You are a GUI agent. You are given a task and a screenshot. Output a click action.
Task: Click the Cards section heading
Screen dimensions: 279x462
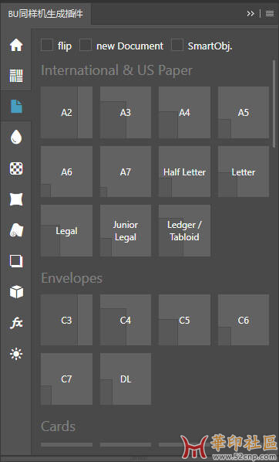pos(59,426)
